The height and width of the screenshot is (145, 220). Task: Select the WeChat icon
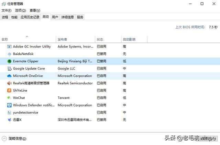tap(9, 98)
